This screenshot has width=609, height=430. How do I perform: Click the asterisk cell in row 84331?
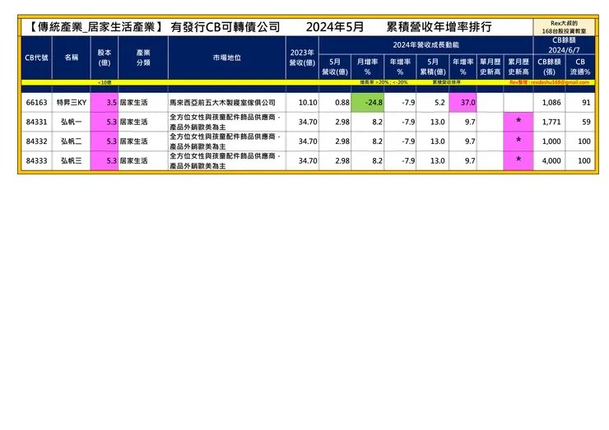pyautogui.click(x=518, y=122)
